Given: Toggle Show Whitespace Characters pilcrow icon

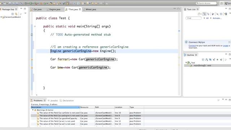Looking at the screenshot, I should click(x=78, y=3).
